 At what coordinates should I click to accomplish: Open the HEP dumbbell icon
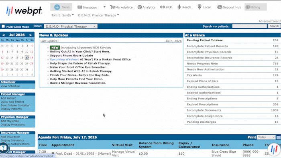(x=162, y=7)
